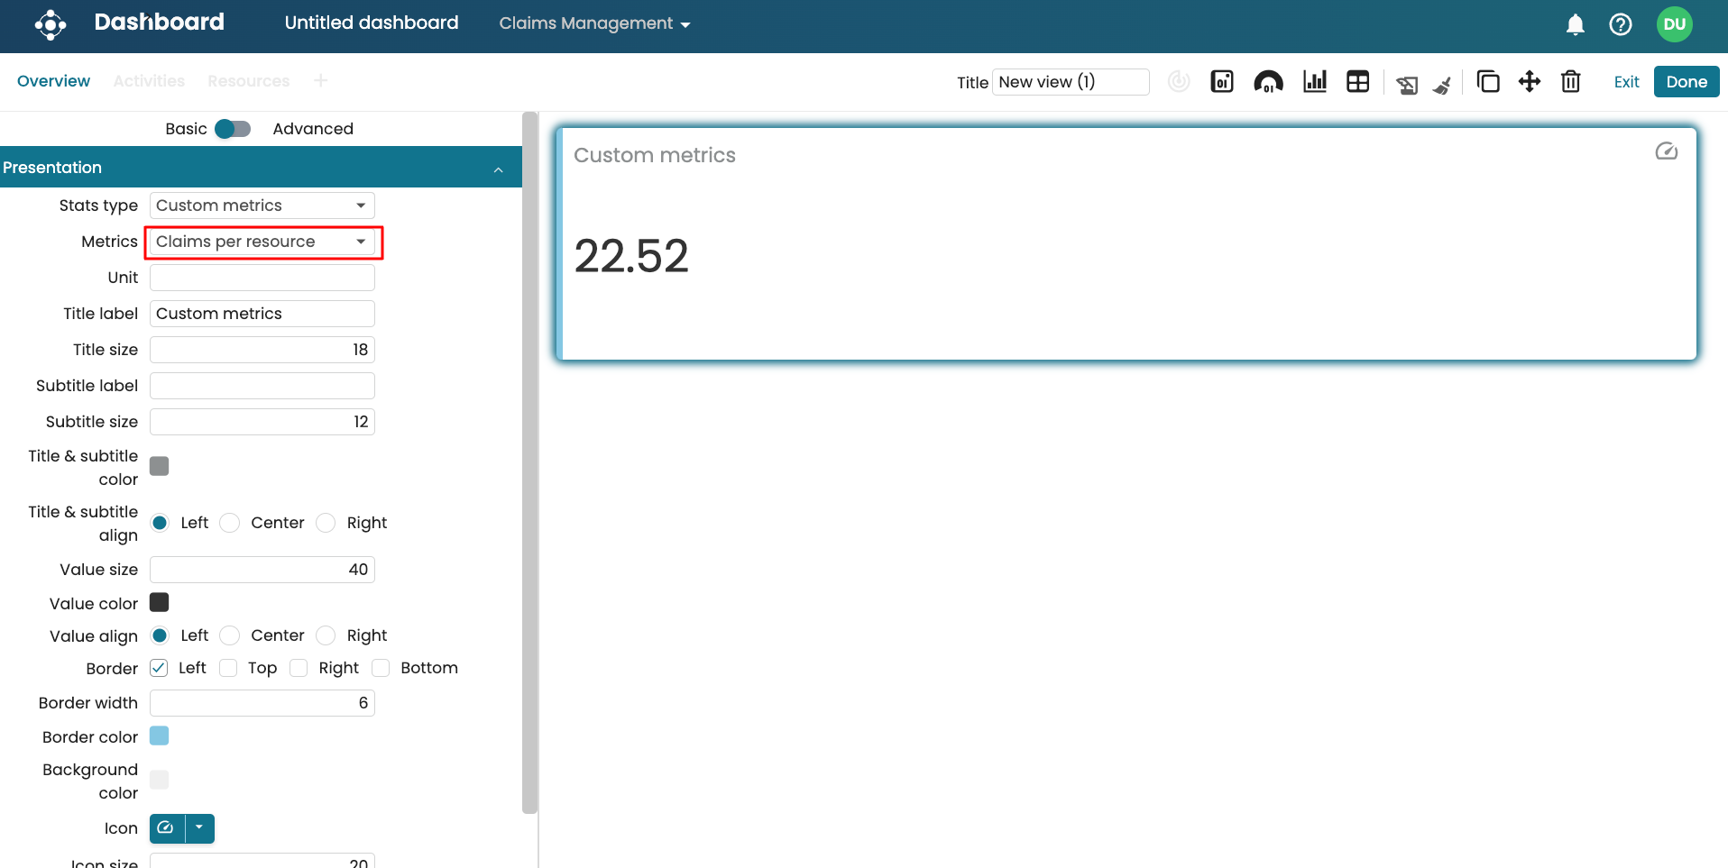Click the Done button
1728x868 pixels.
[1686, 82]
